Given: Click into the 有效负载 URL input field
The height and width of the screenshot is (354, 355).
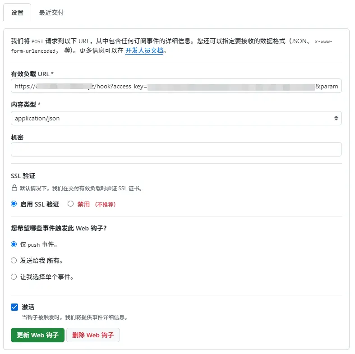Looking at the screenshot, I should pos(176,86).
